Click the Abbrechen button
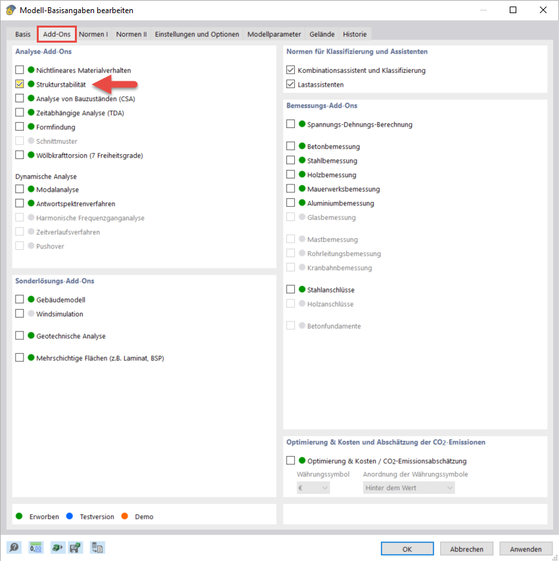The width and height of the screenshot is (559, 561). pyautogui.click(x=466, y=549)
